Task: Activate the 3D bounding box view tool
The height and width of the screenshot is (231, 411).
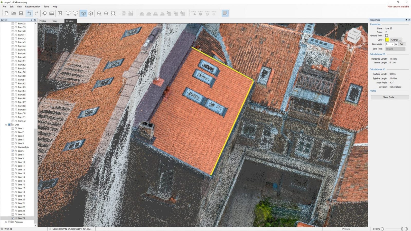Action: pos(91,13)
